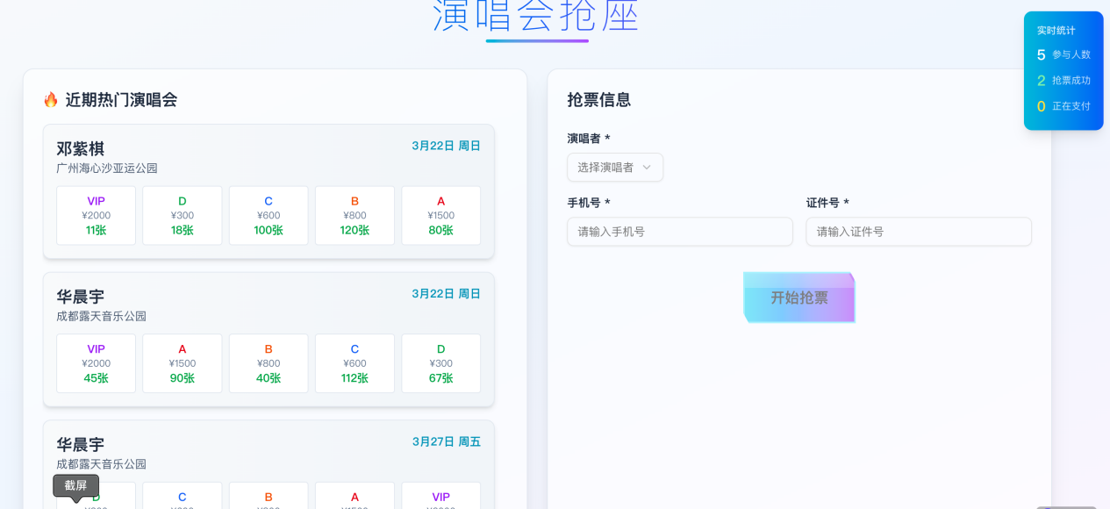This screenshot has height=509, width=1110.
Task: Pick 邓紫棋's D tier at ¥300
Action: [183, 215]
